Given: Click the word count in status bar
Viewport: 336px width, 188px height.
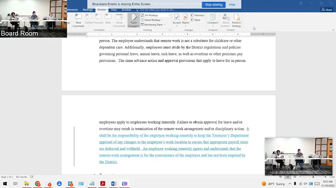Looking at the screenshot, I should pos(21,177).
